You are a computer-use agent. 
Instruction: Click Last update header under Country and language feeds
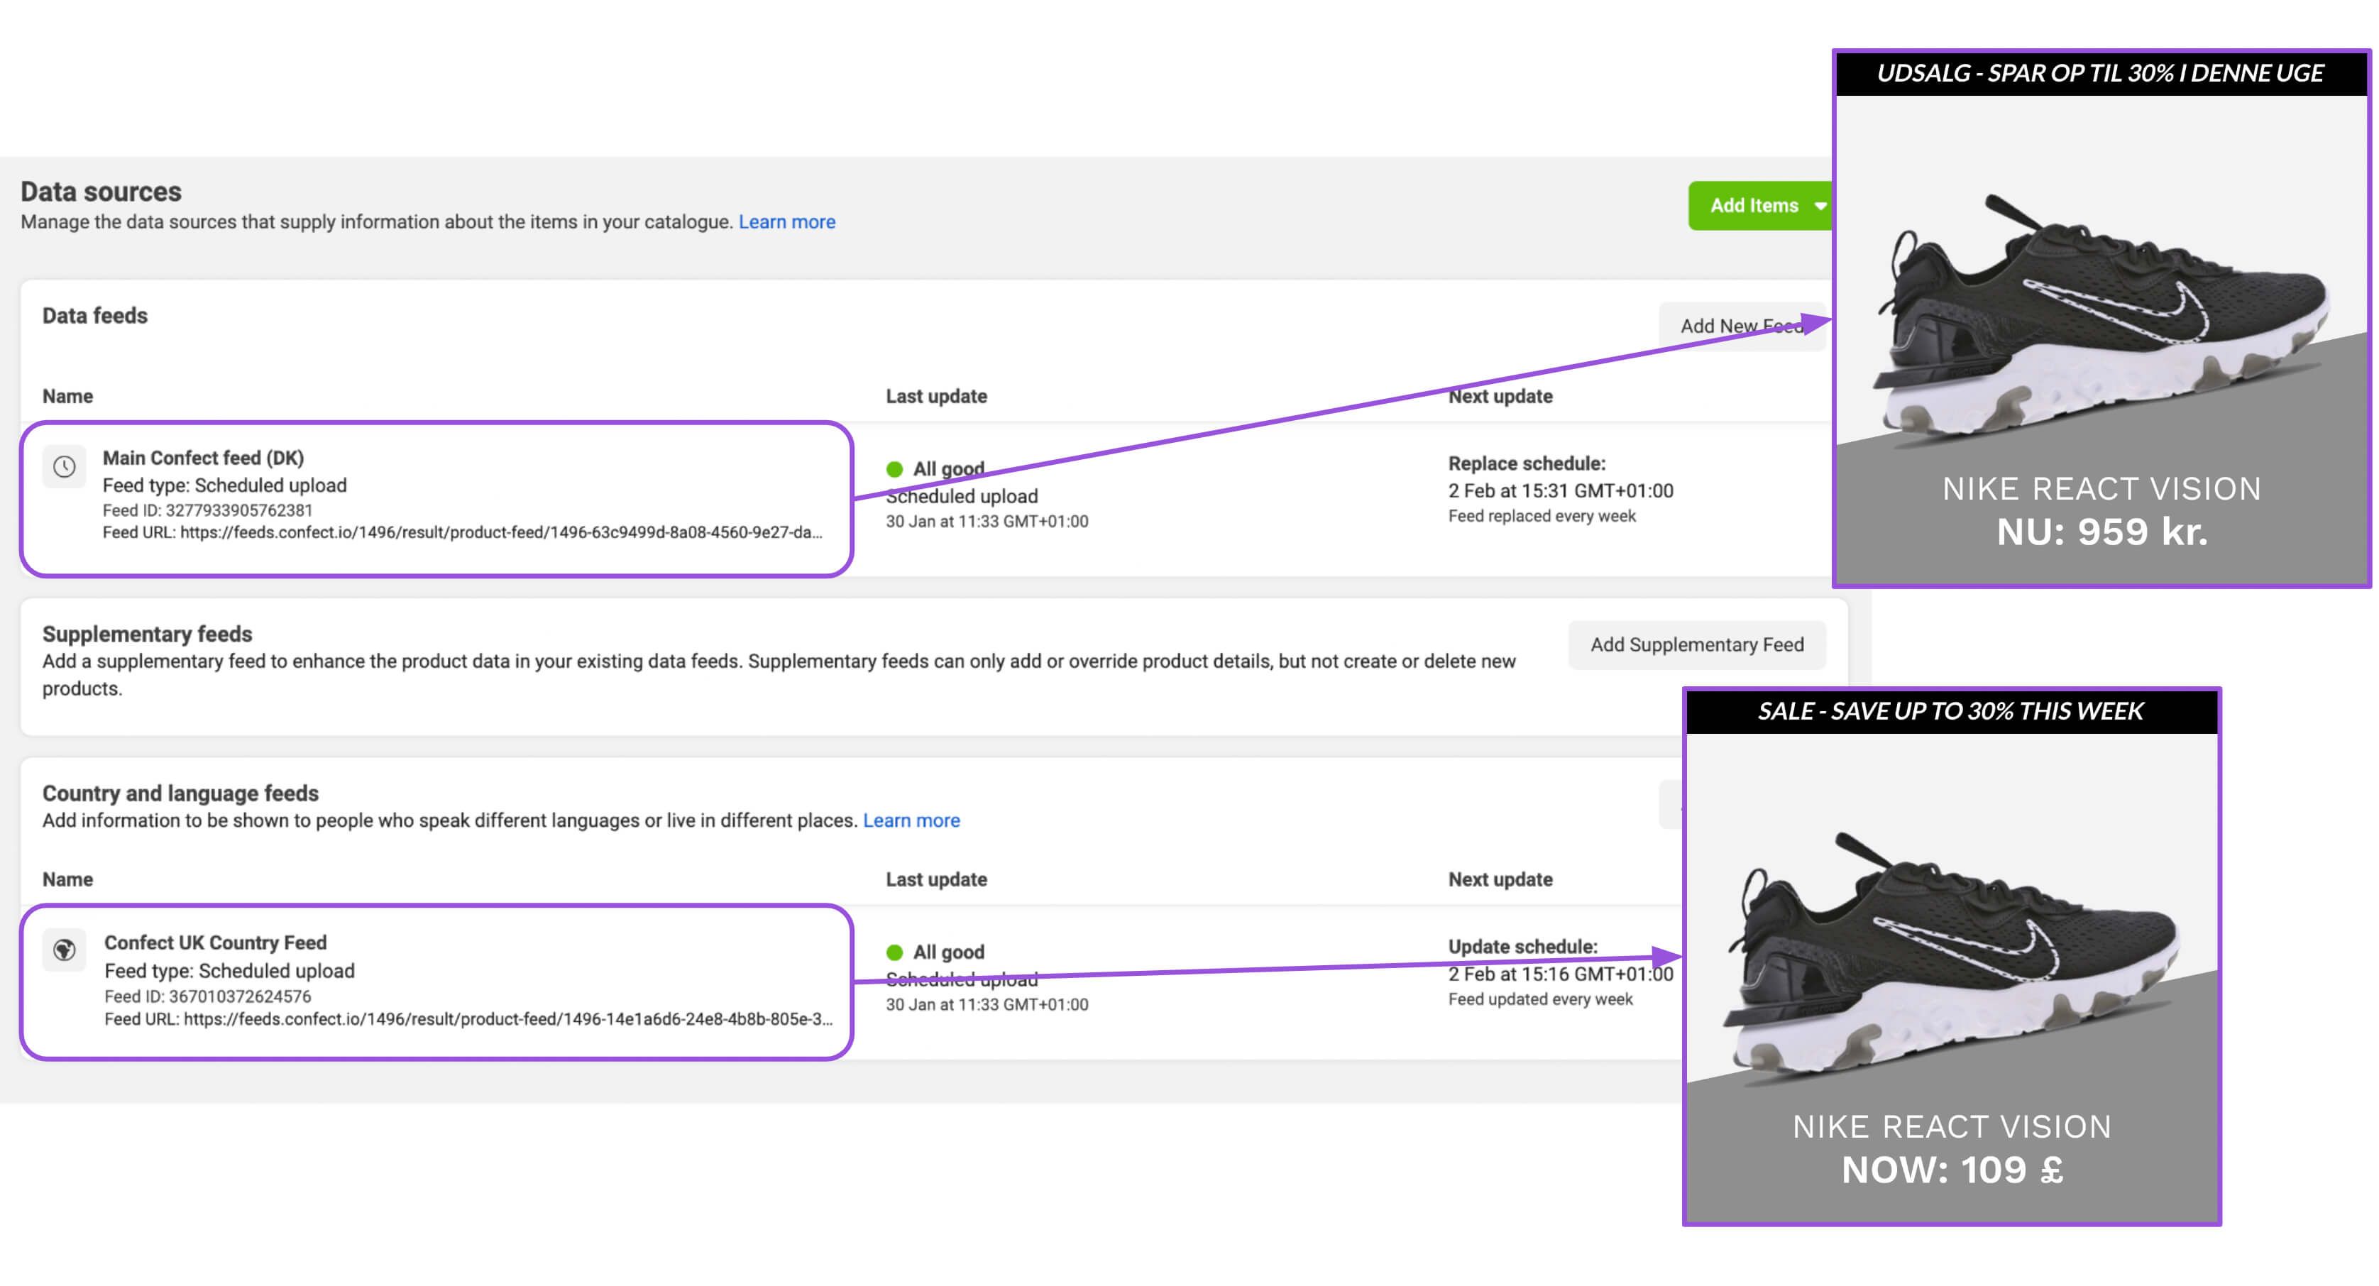point(936,879)
